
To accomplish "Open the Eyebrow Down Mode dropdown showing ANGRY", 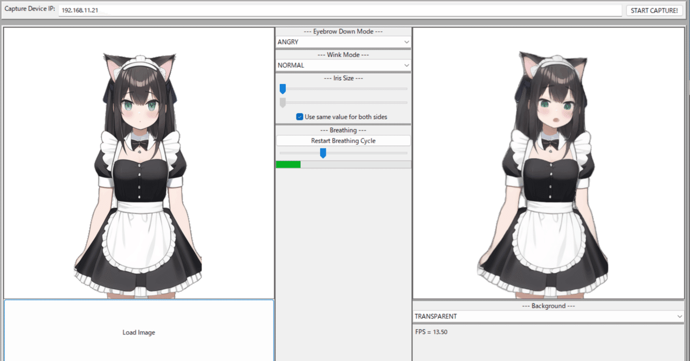I will coord(343,41).
